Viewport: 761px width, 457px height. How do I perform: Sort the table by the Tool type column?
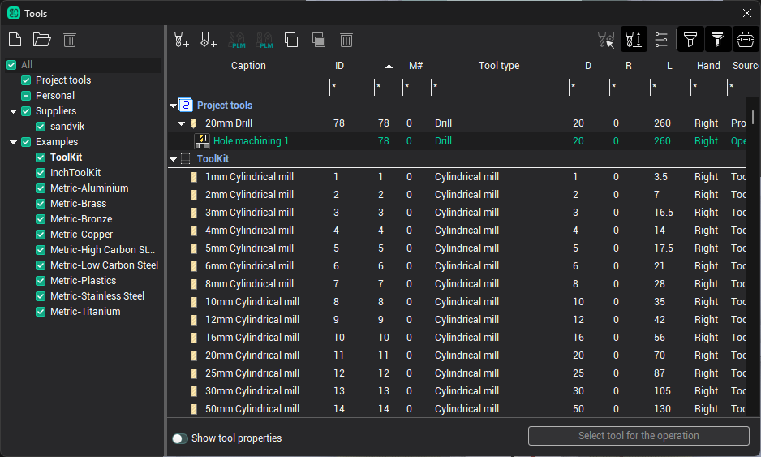click(499, 66)
